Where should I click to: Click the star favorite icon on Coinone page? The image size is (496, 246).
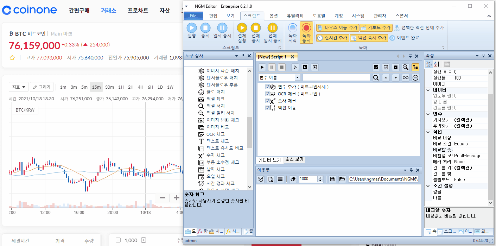(x=12, y=58)
